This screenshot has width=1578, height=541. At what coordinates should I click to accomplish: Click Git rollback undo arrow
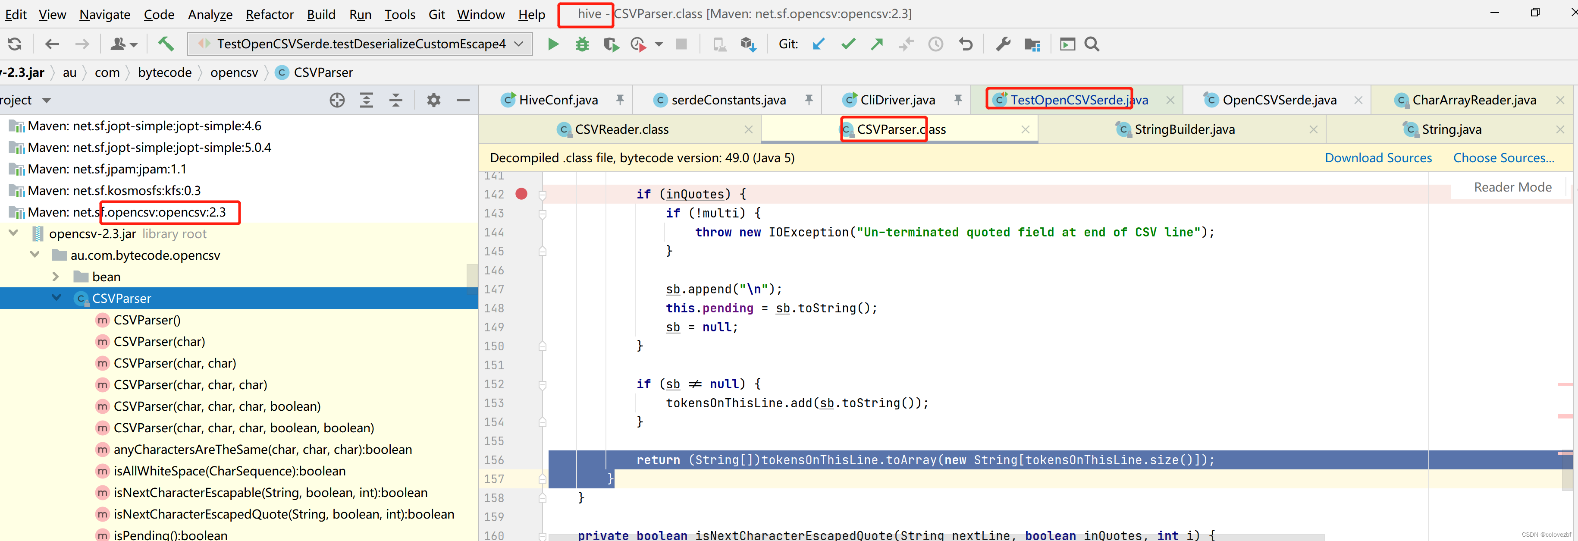click(966, 44)
